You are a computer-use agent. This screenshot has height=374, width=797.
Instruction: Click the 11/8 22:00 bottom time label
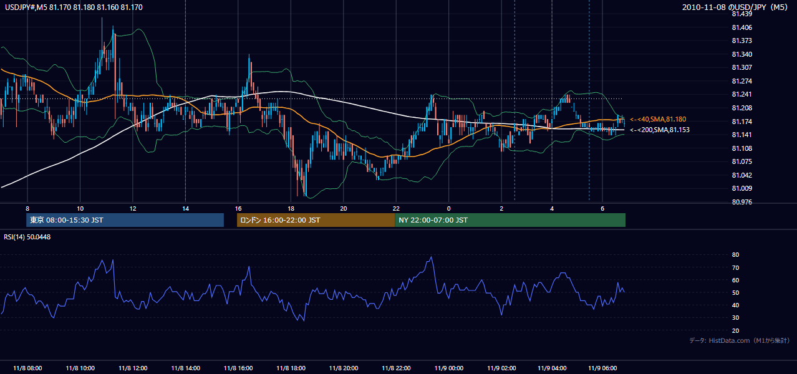click(396, 368)
